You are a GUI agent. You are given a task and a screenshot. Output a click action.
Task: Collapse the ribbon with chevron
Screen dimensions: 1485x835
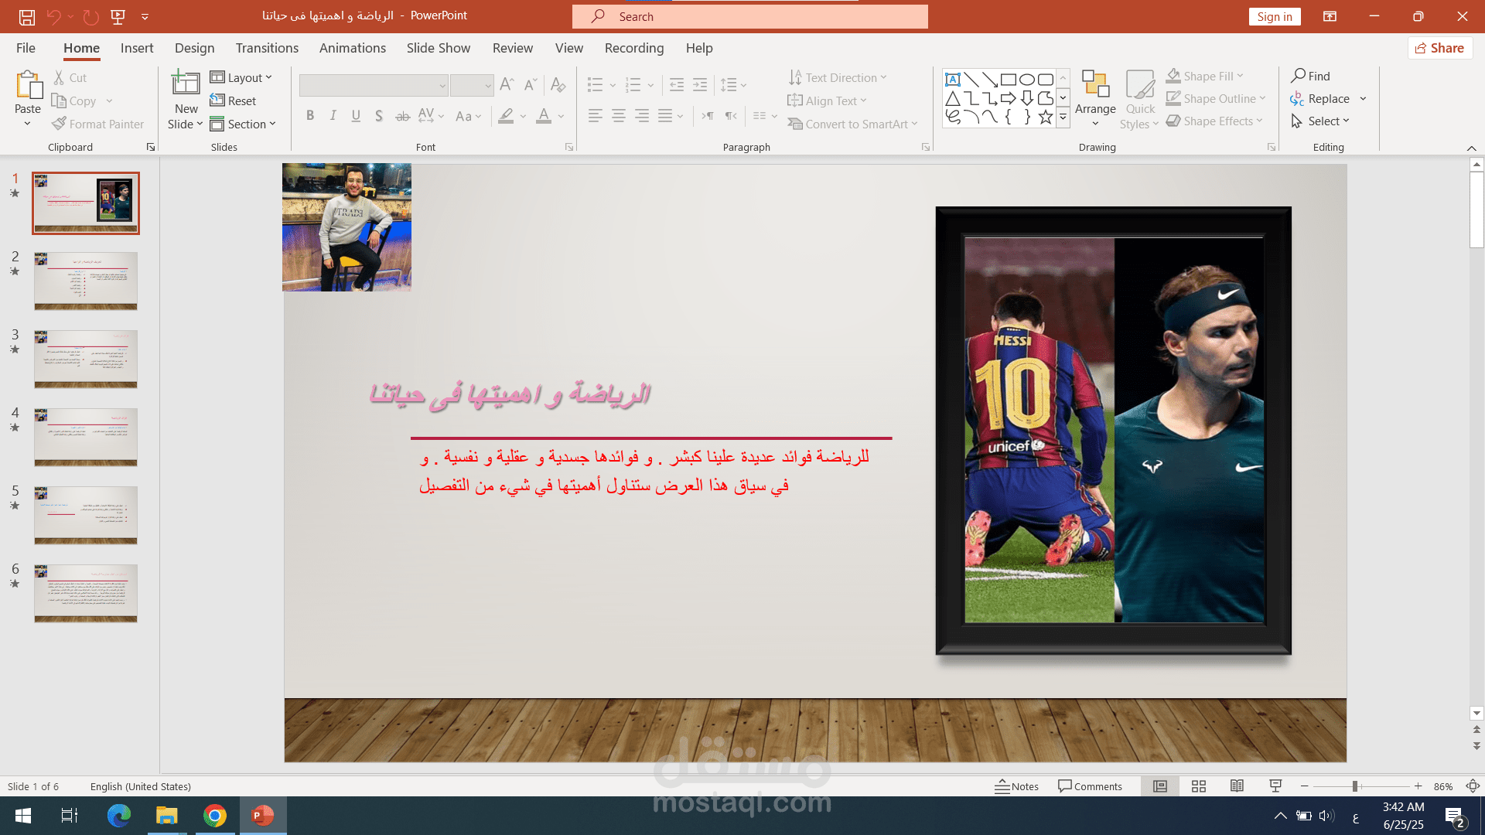click(x=1471, y=148)
